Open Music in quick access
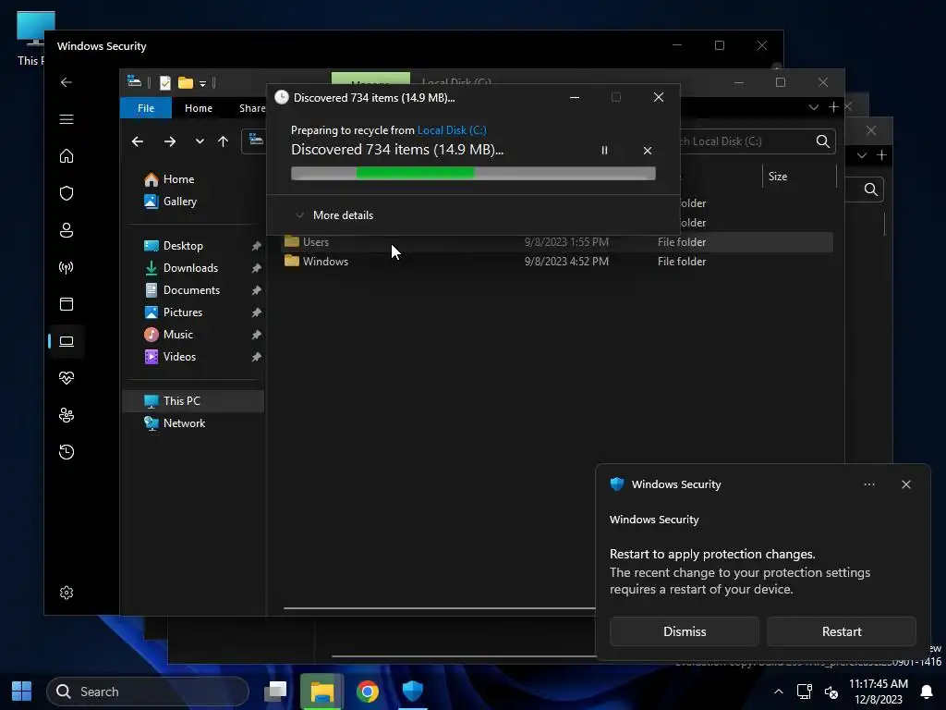The height and width of the screenshot is (710, 946). click(178, 335)
